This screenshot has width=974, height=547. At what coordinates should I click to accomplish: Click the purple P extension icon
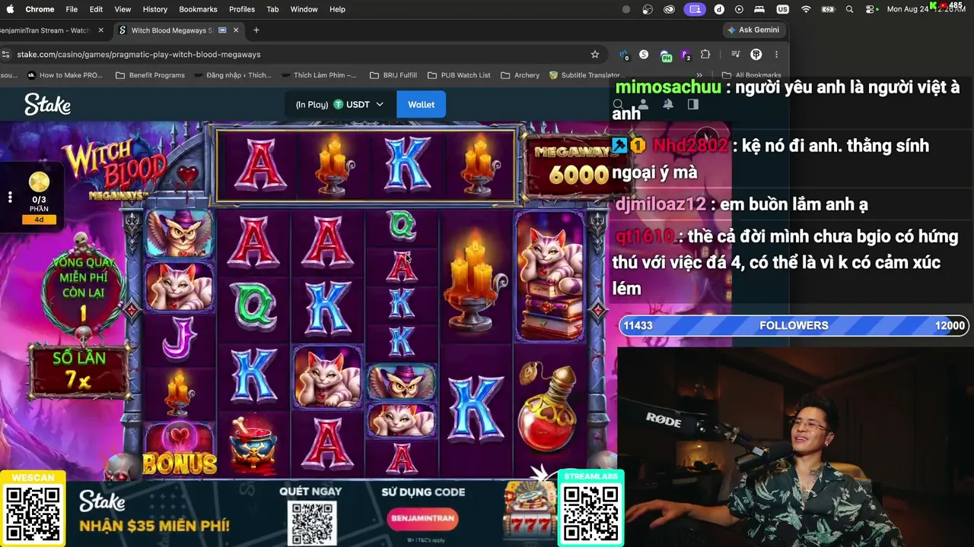(686, 55)
